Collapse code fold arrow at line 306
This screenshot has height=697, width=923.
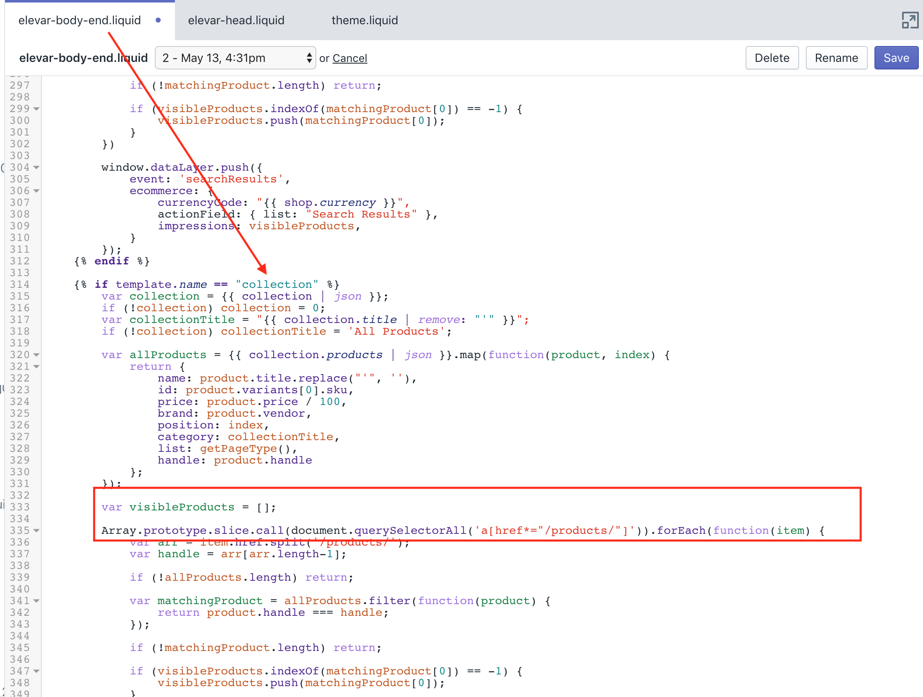pos(37,191)
